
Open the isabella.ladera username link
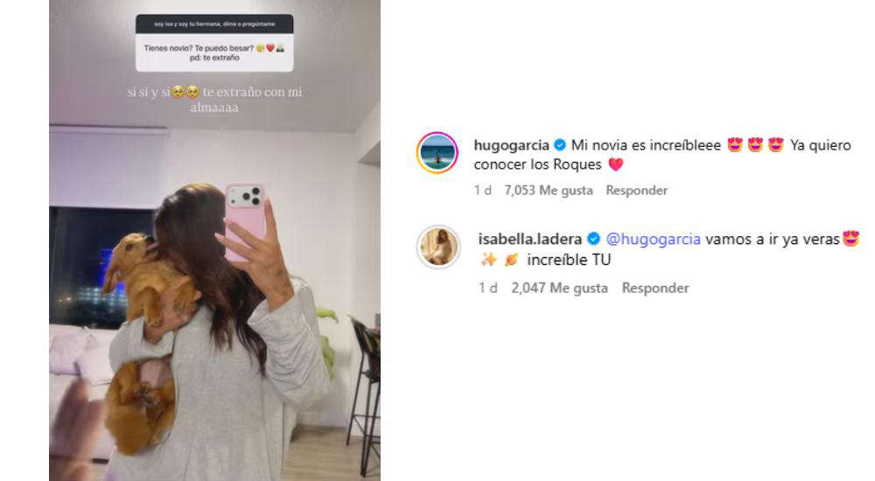click(x=529, y=239)
